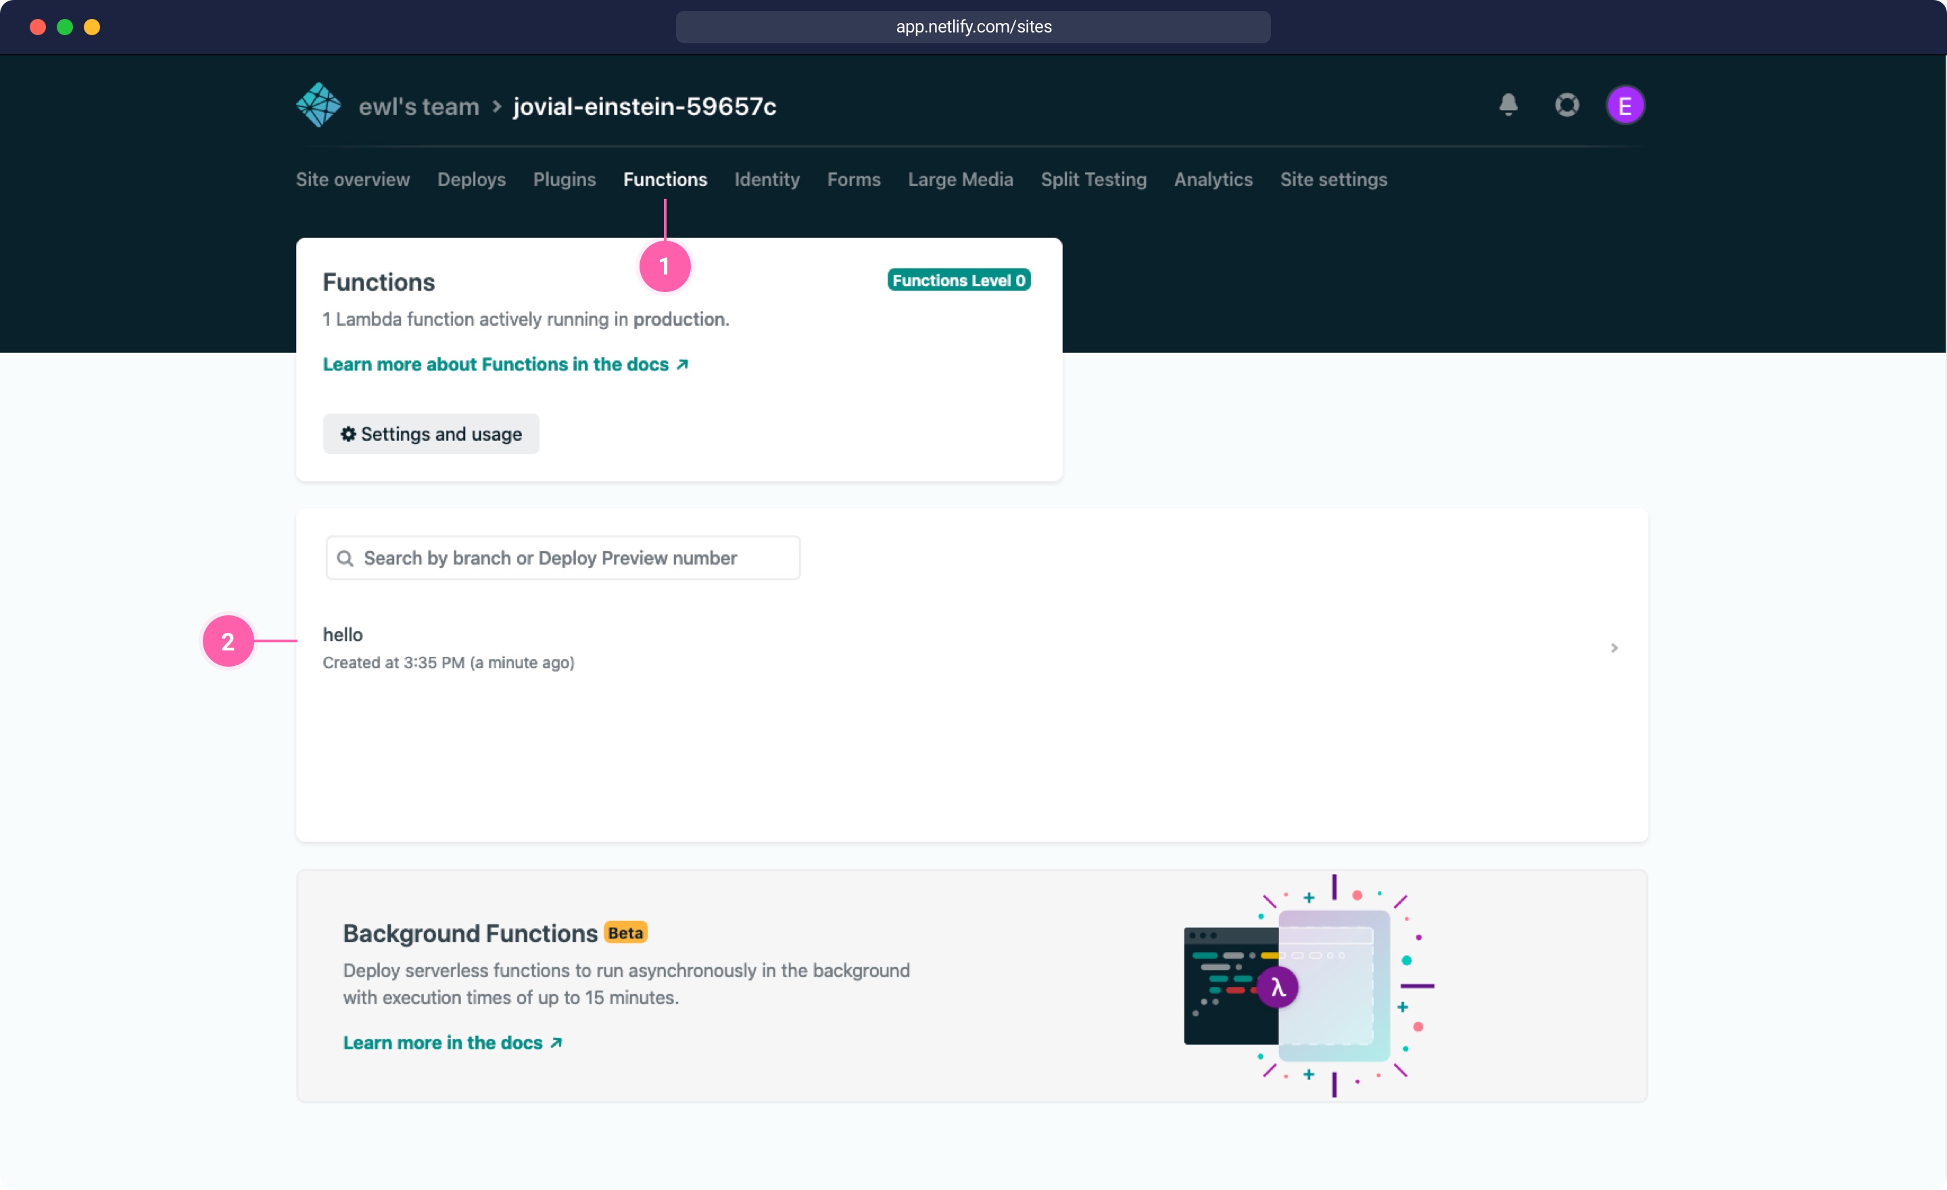
Task: Click the Background Functions illustration
Action: tap(1309, 986)
